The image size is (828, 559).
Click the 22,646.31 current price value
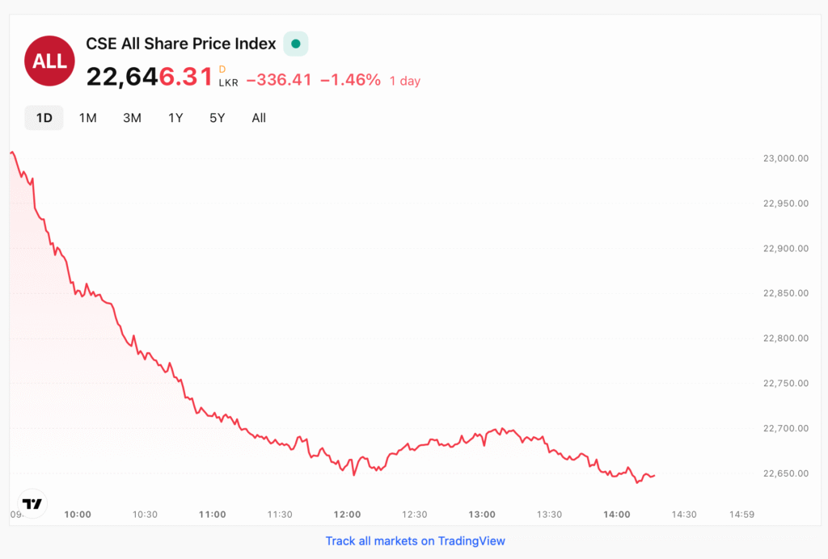click(150, 78)
